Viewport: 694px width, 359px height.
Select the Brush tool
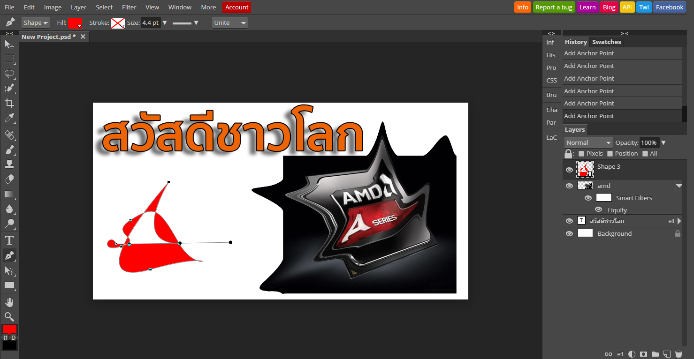(9, 150)
